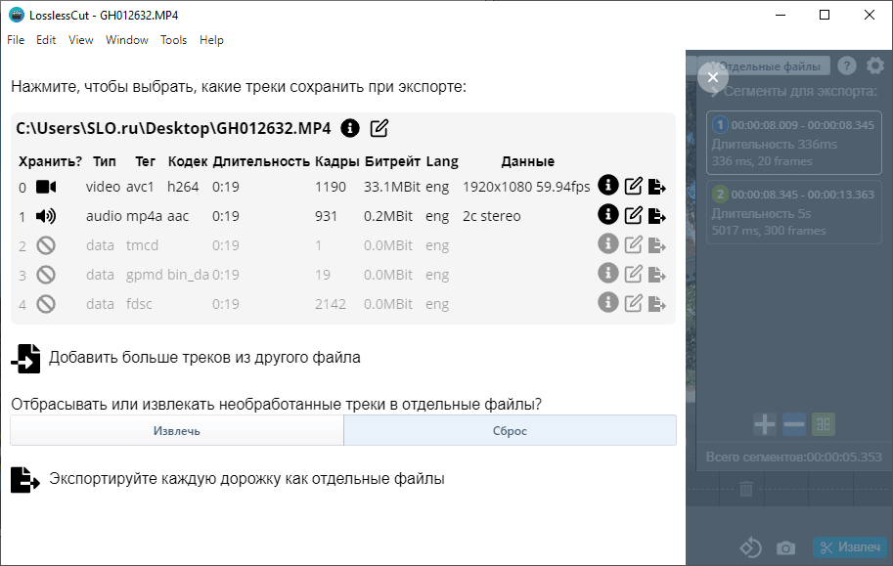
Task: Click the question mark help icon
Action: [x=847, y=66]
